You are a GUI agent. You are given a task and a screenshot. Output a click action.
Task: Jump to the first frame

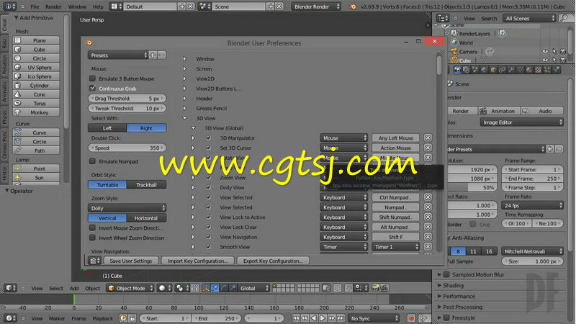[x=296, y=318]
